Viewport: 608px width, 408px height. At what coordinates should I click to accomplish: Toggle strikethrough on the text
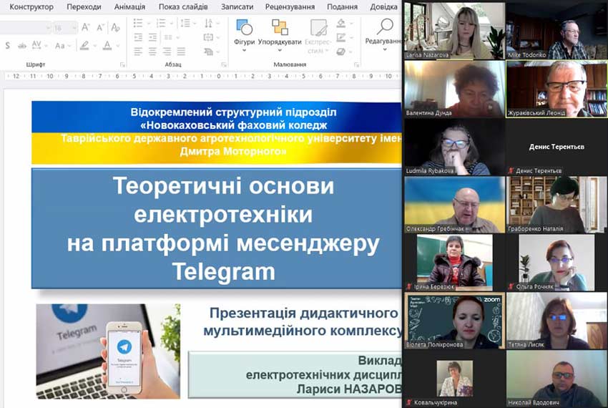pyautogui.click(x=23, y=45)
